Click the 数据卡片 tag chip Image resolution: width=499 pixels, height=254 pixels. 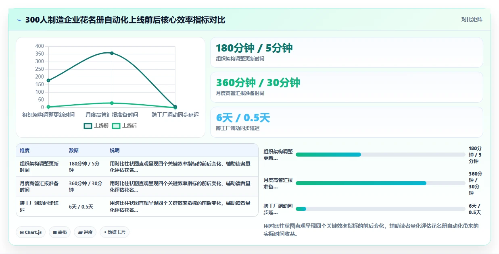click(x=115, y=232)
